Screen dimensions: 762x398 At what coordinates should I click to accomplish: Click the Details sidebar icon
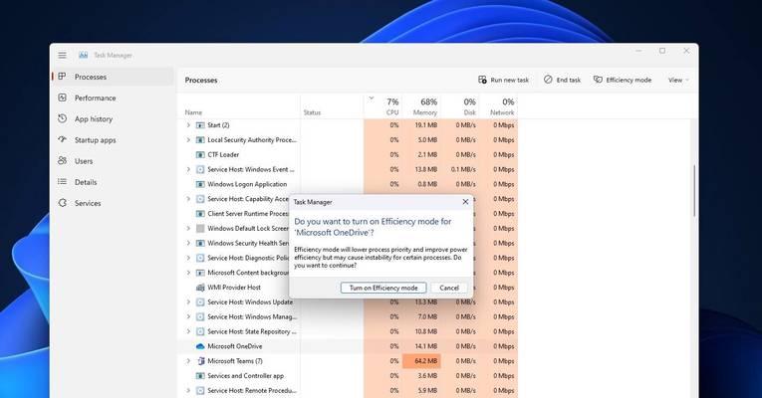coord(62,181)
